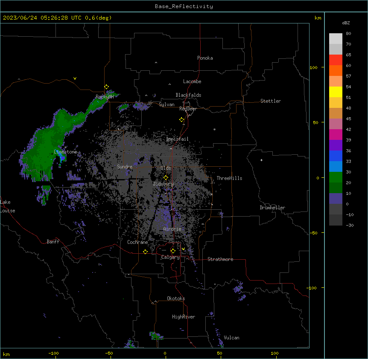Click the 45 value in dBZ legend
Image resolution: width=368 pixels, height=359 pixels.
pos(348,119)
